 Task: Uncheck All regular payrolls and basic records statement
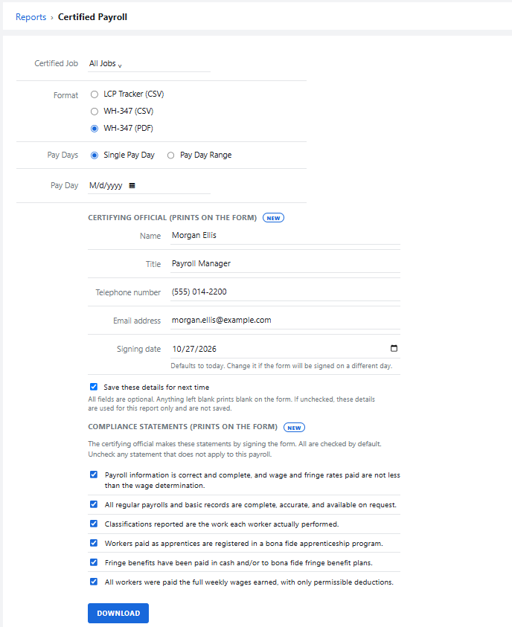(94, 504)
